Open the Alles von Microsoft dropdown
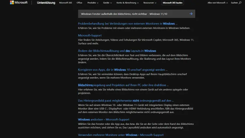The height and width of the screenshot is (138, 245). 218,3
